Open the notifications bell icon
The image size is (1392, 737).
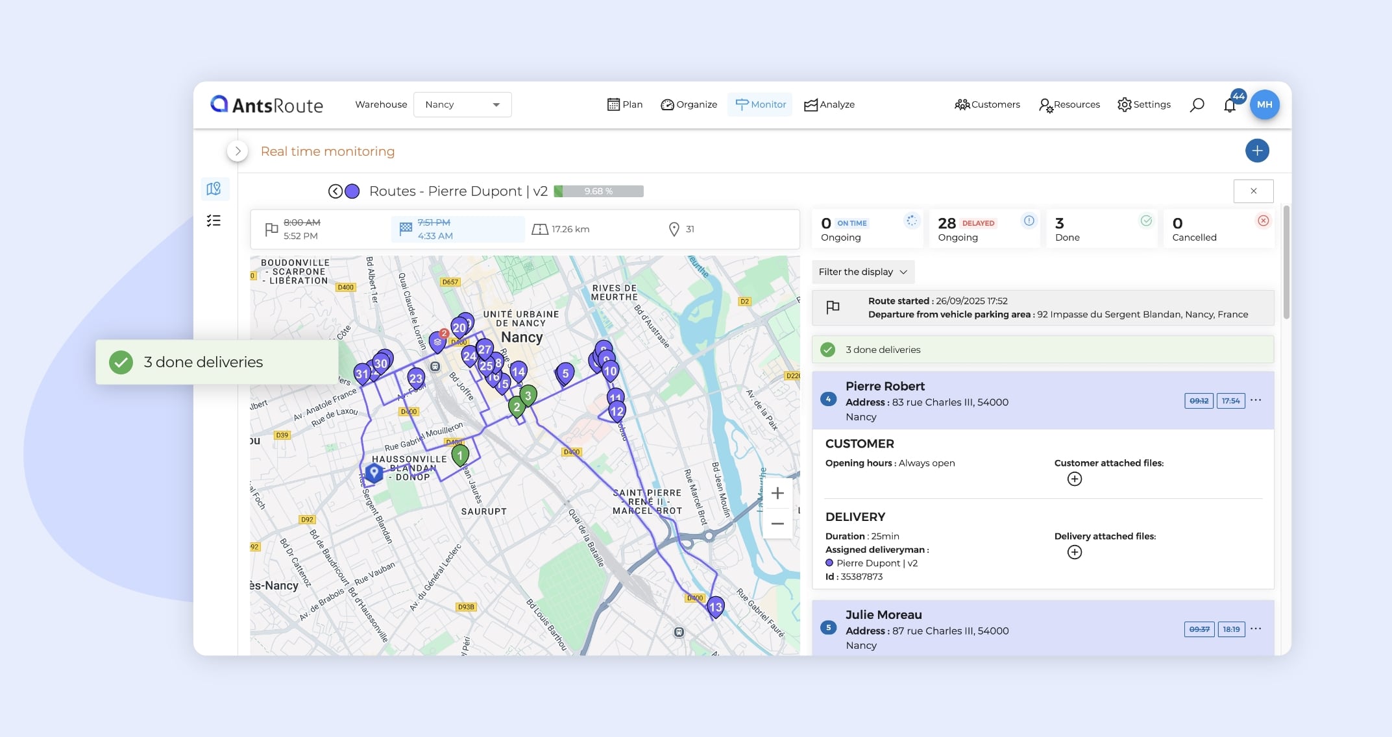coord(1230,105)
